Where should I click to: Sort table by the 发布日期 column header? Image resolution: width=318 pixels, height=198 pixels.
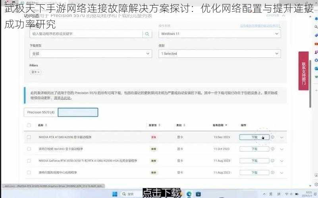tap(220, 125)
